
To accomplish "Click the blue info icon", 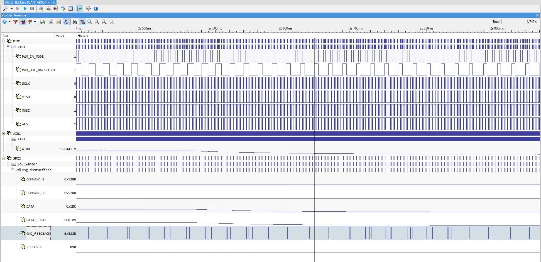I will (96, 9).
